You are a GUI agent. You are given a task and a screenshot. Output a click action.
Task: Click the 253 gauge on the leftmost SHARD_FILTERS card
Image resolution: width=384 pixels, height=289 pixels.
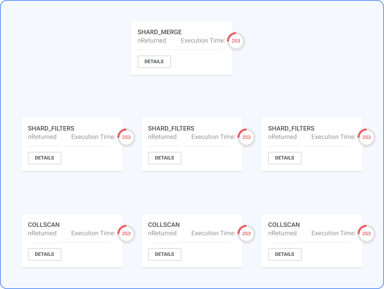126,137
